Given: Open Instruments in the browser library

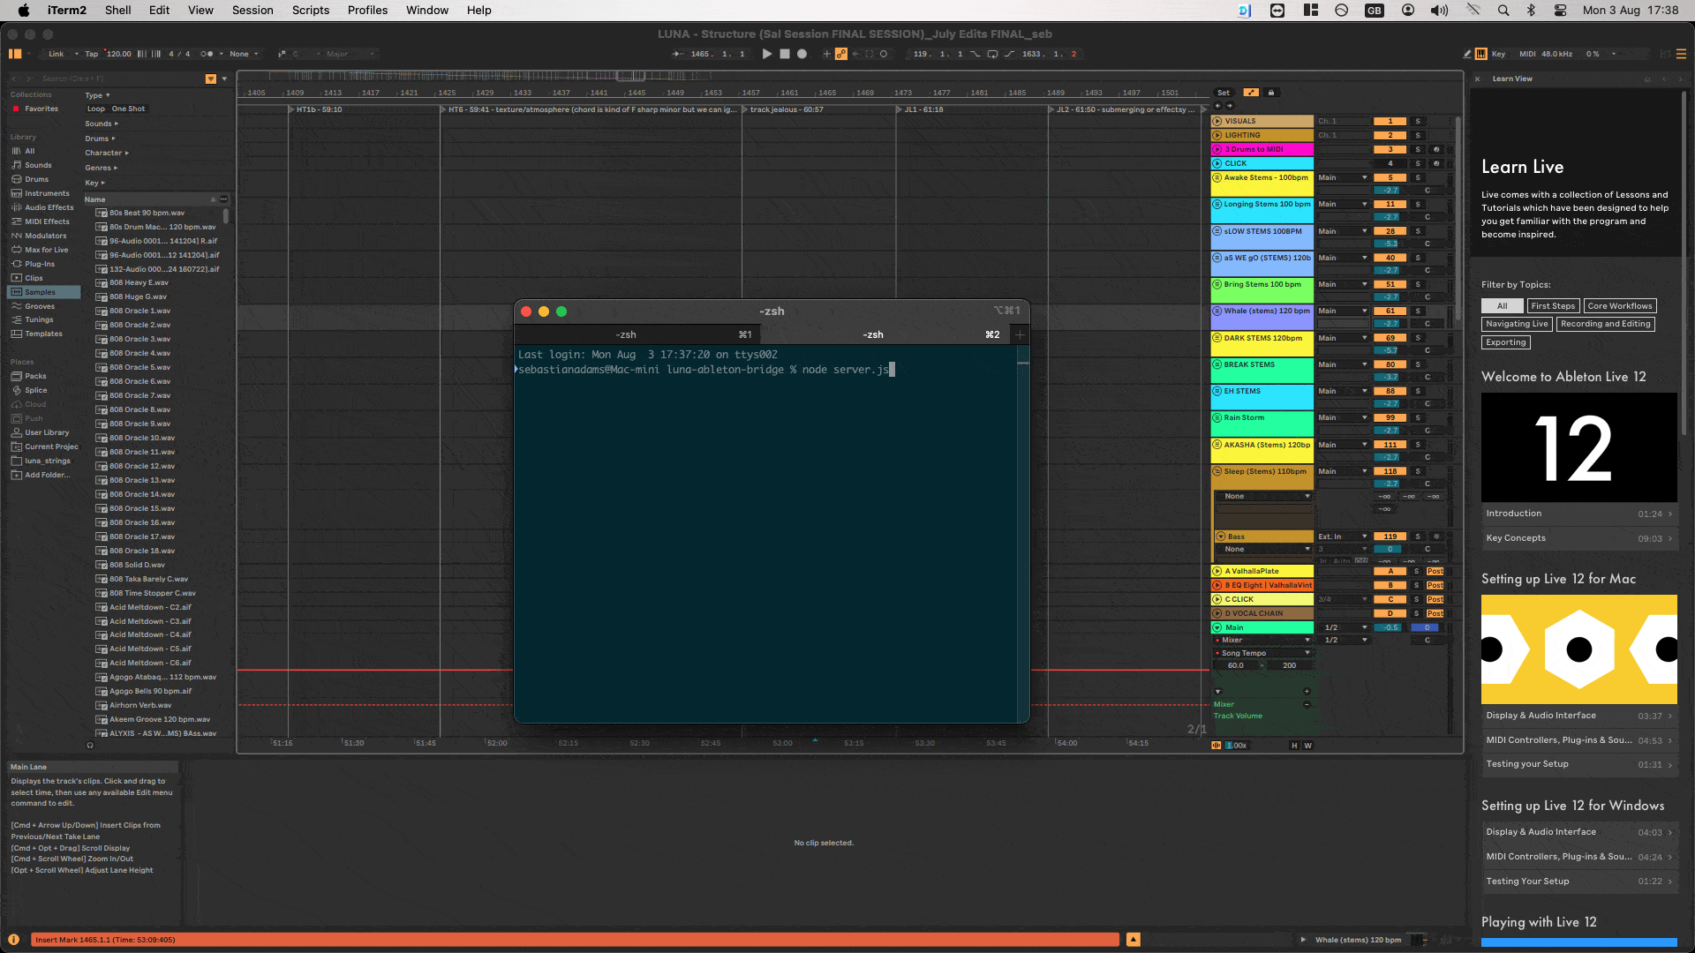Looking at the screenshot, I should point(47,194).
